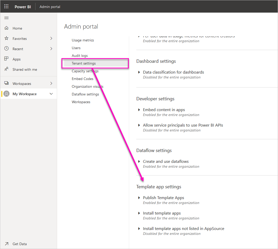Open Shared with me in left navigation
This screenshot has width=278, height=249.
click(x=25, y=69)
